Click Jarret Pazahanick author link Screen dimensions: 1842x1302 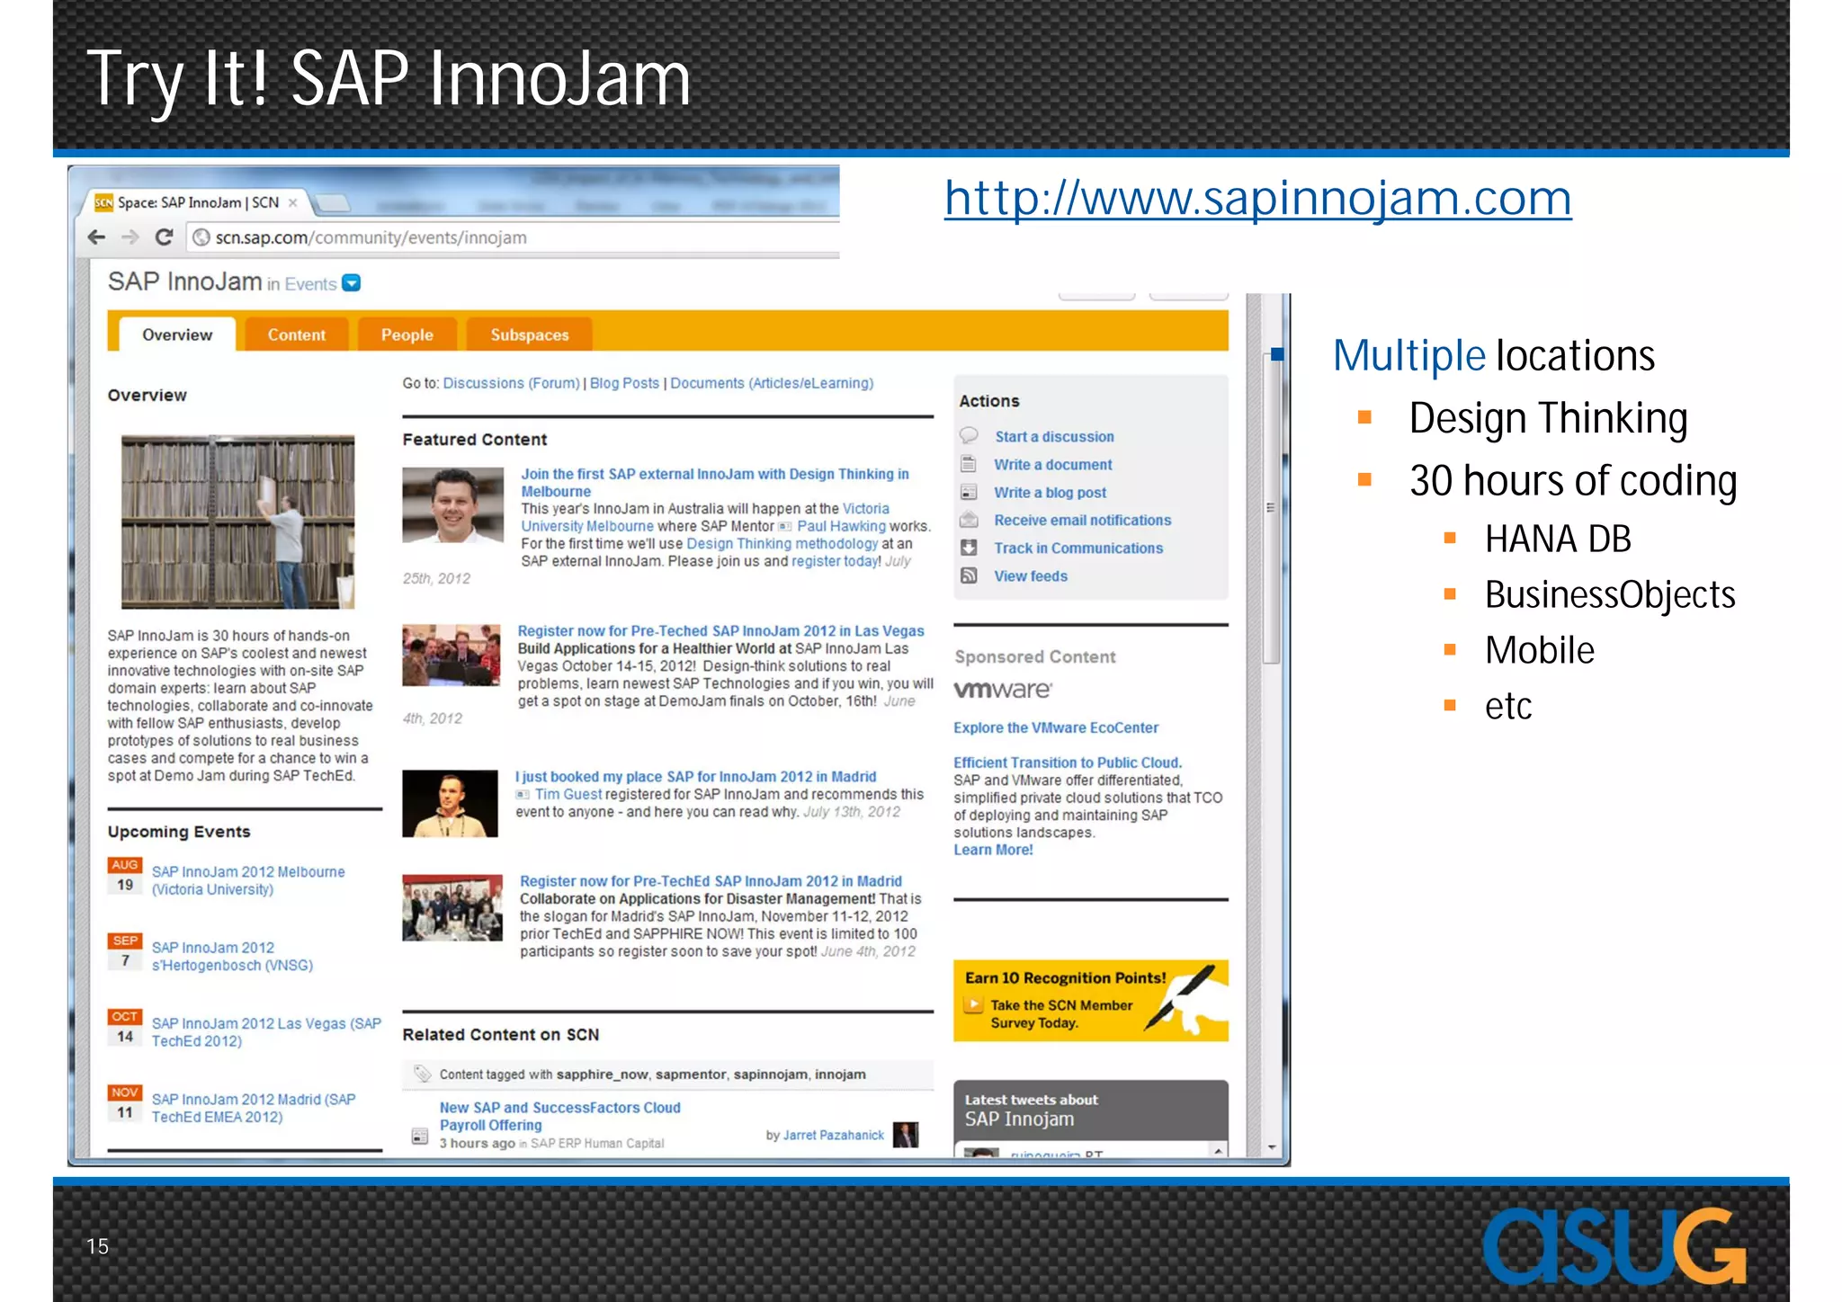(834, 1135)
